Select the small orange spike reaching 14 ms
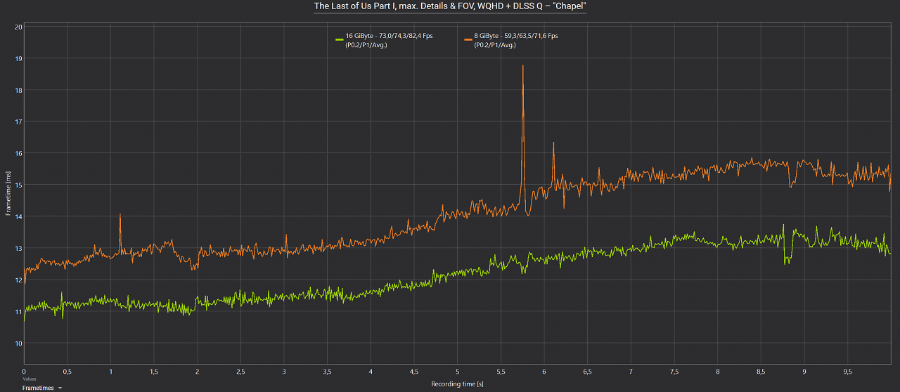Viewport: 900px width, 392px height. tap(120, 214)
